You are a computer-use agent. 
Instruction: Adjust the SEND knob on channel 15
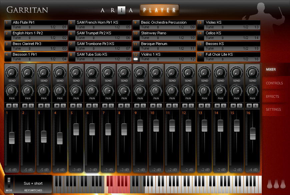[236, 72]
